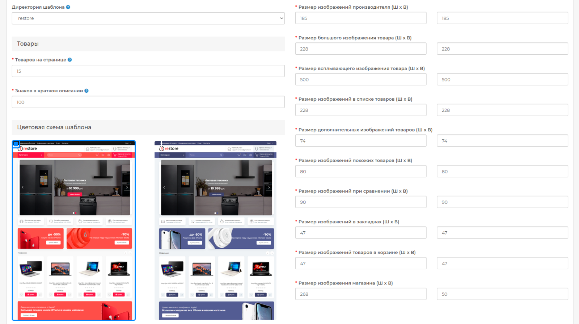Show help for short description characters
The height and width of the screenshot is (324, 579).
point(86,91)
